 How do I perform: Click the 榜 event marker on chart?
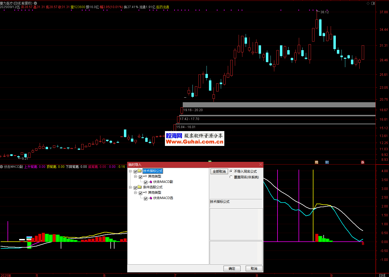tap(316, 162)
